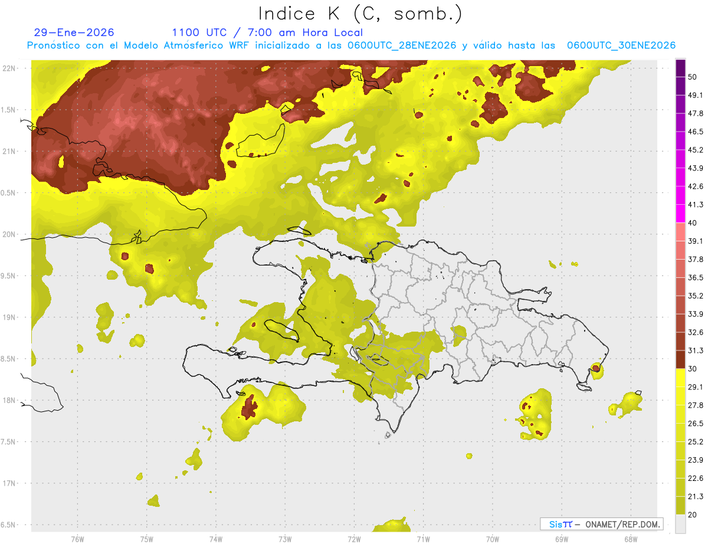Pick the dark brown legend band between 30 and 31.3
708x547 pixels.
point(680,360)
